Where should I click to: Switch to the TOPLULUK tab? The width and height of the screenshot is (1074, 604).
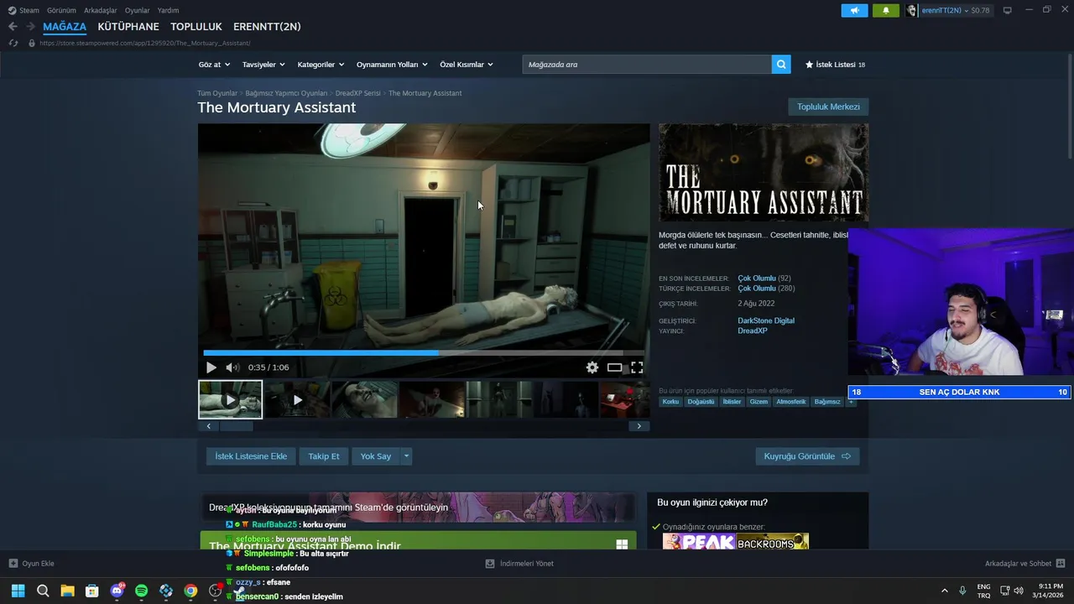click(196, 27)
